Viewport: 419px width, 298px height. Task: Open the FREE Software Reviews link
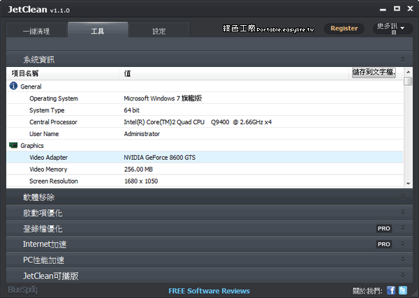tap(209, 290)
